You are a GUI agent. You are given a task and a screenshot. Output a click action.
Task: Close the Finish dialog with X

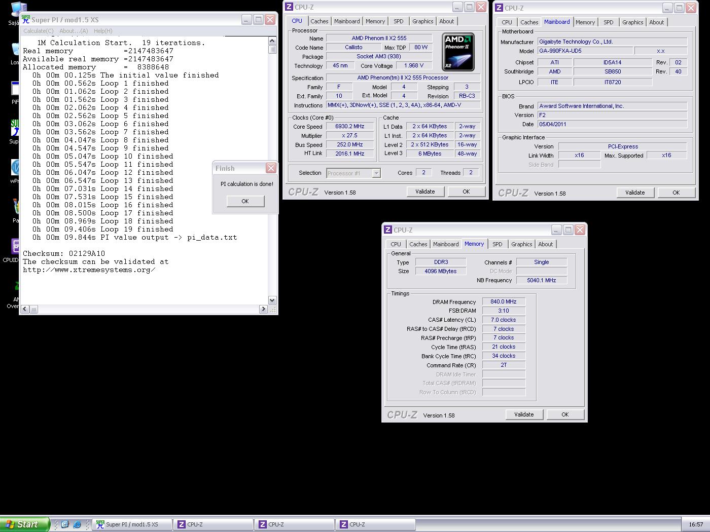(271, 168)
